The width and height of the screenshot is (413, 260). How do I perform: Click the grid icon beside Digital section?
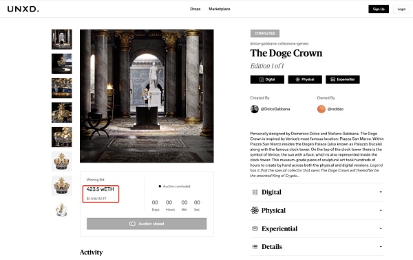point(255,192)
